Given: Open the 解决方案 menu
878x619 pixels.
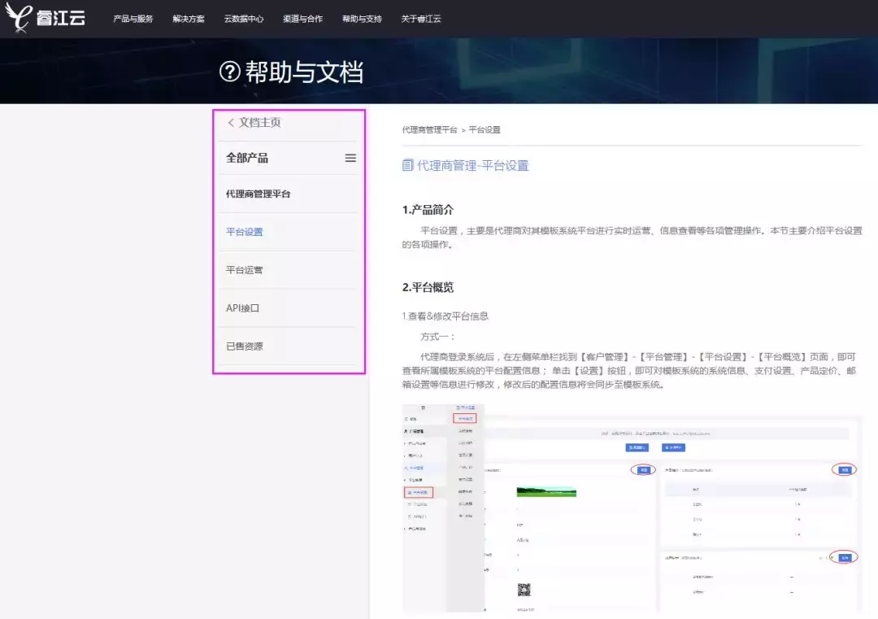Looking at the screenshot, I should point(189,19).
